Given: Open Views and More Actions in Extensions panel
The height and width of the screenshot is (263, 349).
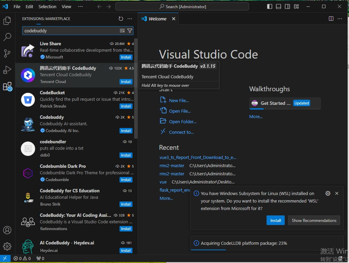Looking at the screenshot, I should (x=130, y=19).
